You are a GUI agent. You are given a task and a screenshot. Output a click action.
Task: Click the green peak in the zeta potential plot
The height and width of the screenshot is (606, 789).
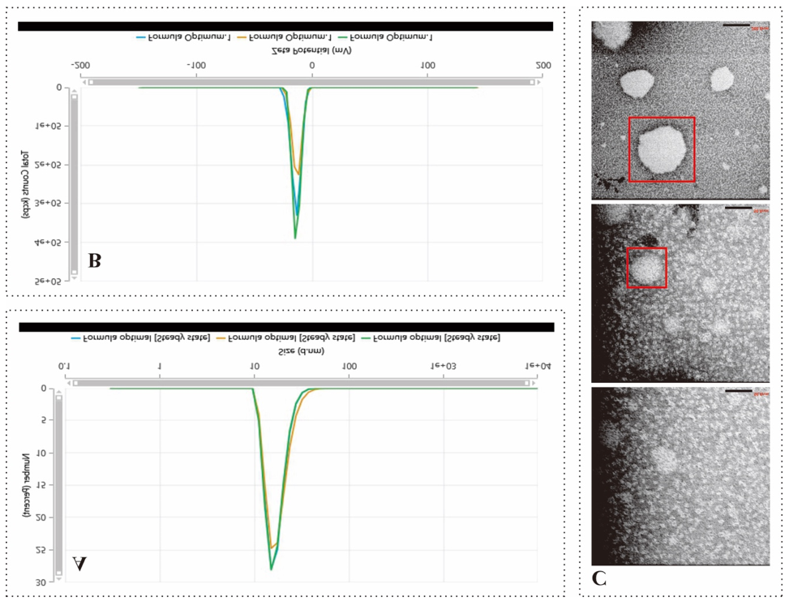[295, 236]
